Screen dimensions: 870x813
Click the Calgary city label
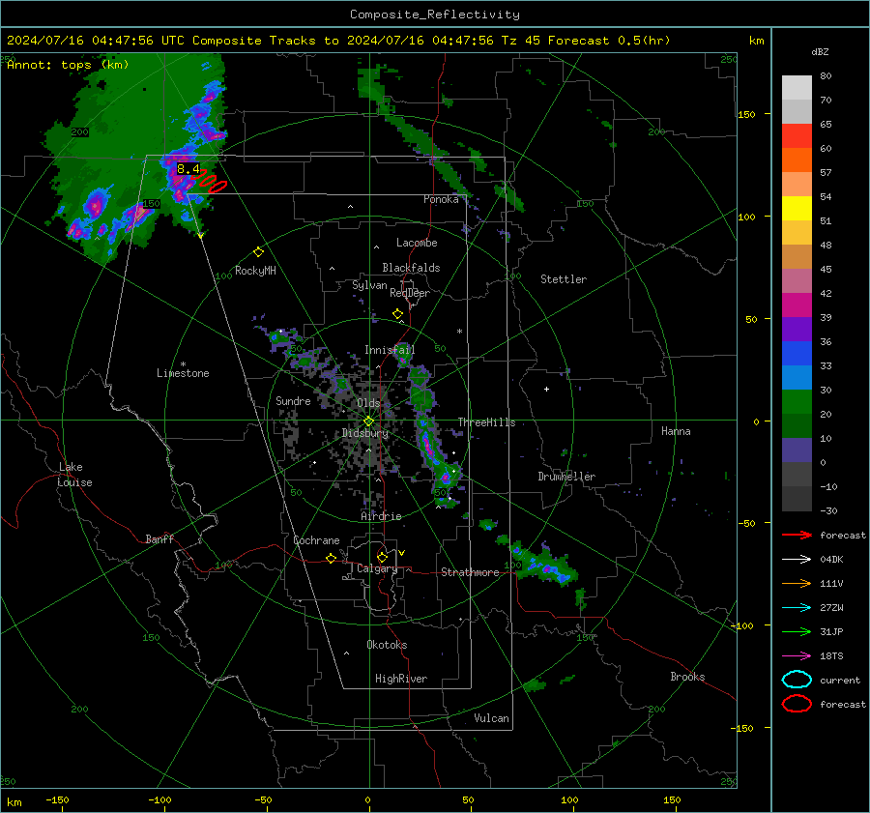pyautogui.click(x=377, y=568)
